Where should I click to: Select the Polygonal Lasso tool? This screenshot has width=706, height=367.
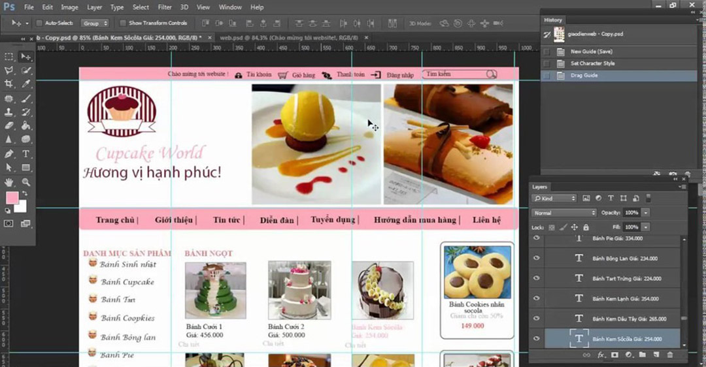pos(8,70)
